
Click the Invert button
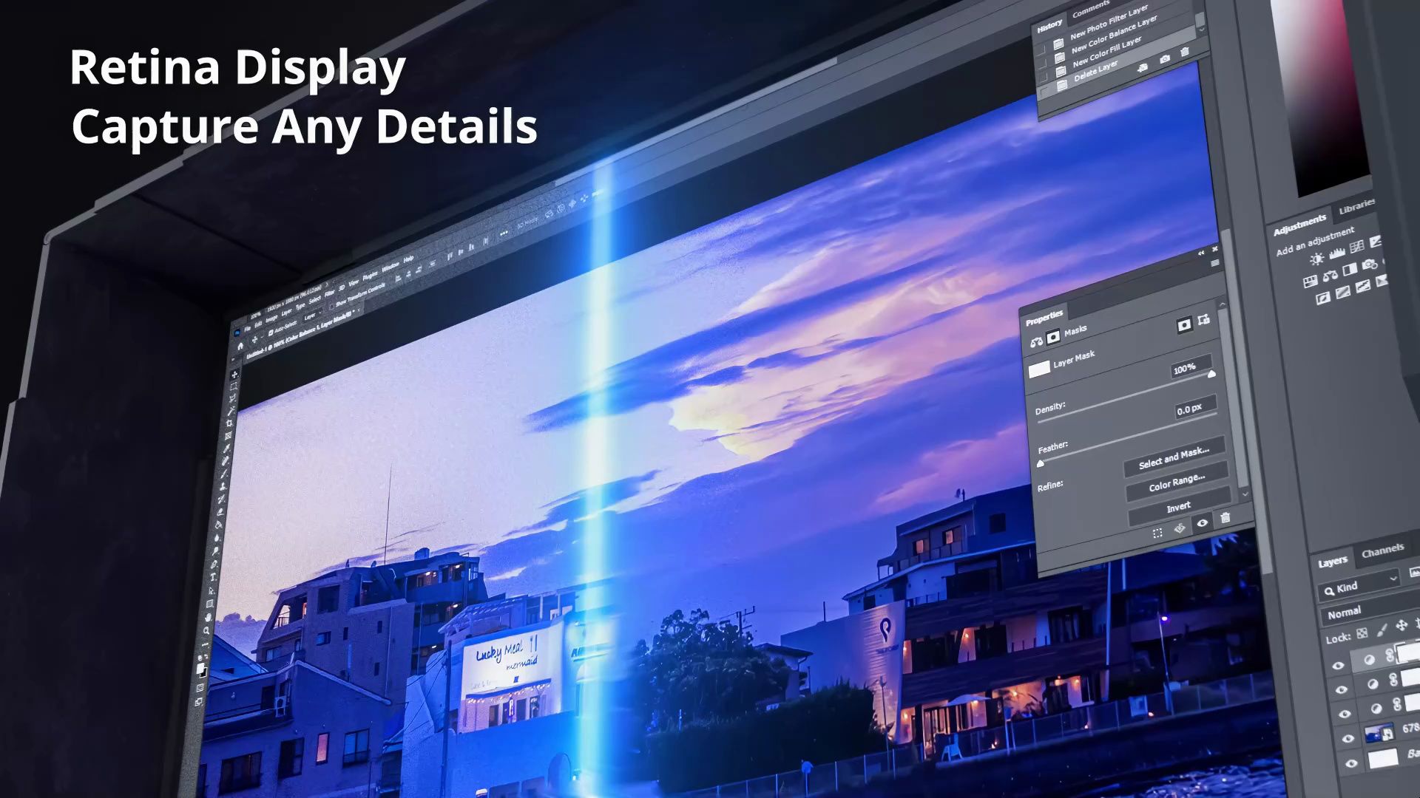[x=1178, y=507]
